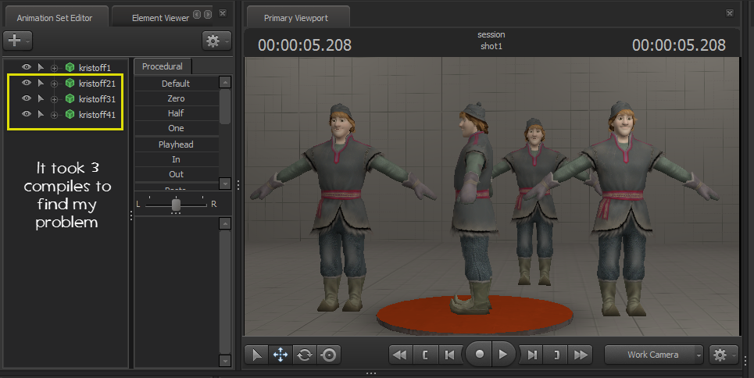This screenshot has width=754, height=378.
Task: Toggle visibility of kristoff31
Action: (26, 99)
